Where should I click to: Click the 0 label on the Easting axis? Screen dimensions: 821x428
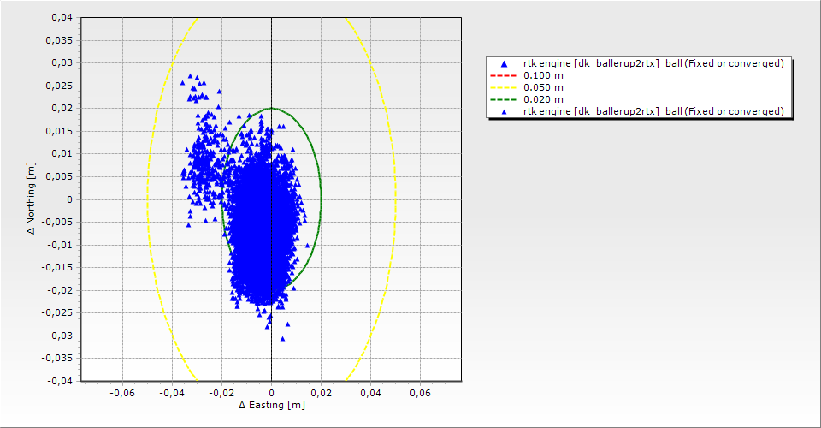pyautogui.click(x=271, y=393)
